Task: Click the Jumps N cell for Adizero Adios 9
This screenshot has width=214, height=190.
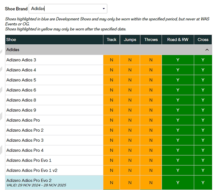Action: [x=130, y=110]
